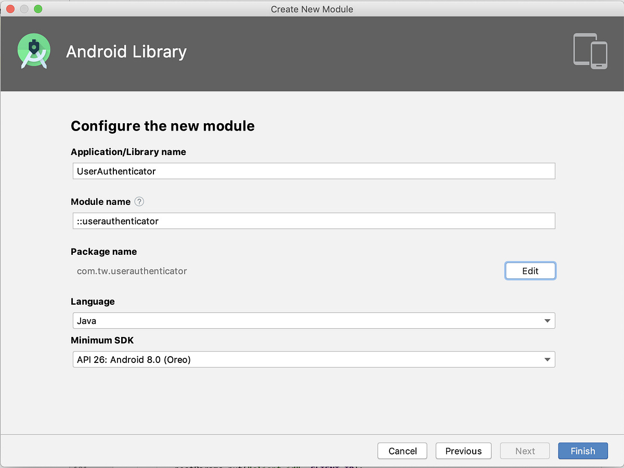Click the Language dropdown arrow icon
Image resolution: width=624 pixels, height=468 pixels.
coord(547,320)
